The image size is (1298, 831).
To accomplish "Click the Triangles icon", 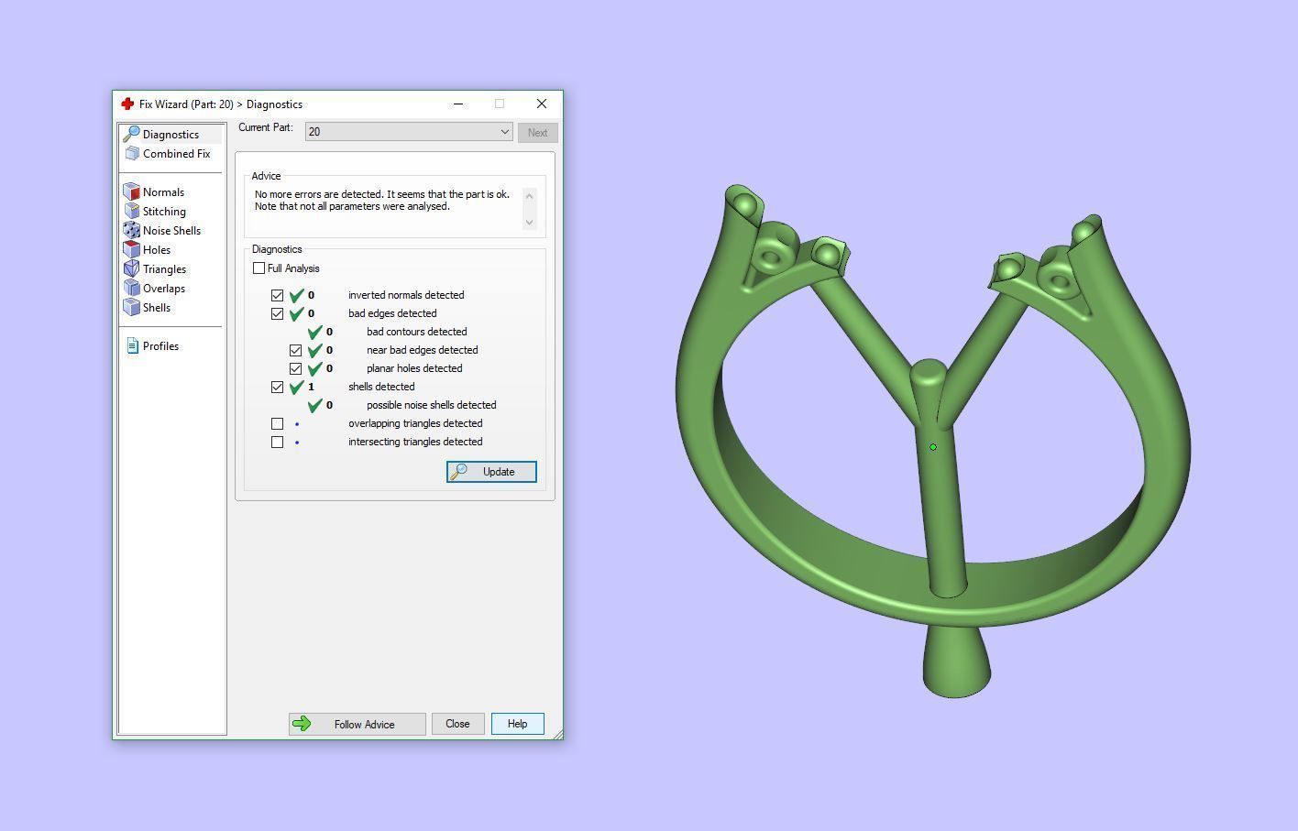I will (x=132, y=269).
